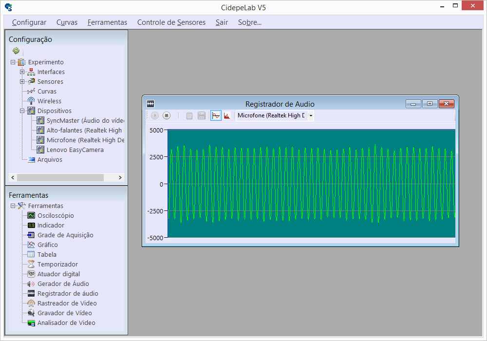This screenshot has height=341, width=487.
Task: Click the Atuador digital icon
Action: (31, 274)
